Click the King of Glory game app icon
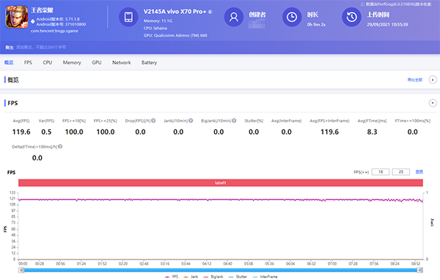This screenshot has width=440, height=280. coord(17,17)
